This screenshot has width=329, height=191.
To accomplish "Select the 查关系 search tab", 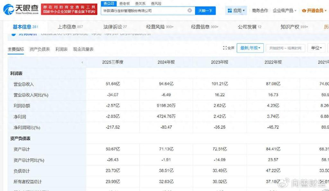I will point(141,4).
